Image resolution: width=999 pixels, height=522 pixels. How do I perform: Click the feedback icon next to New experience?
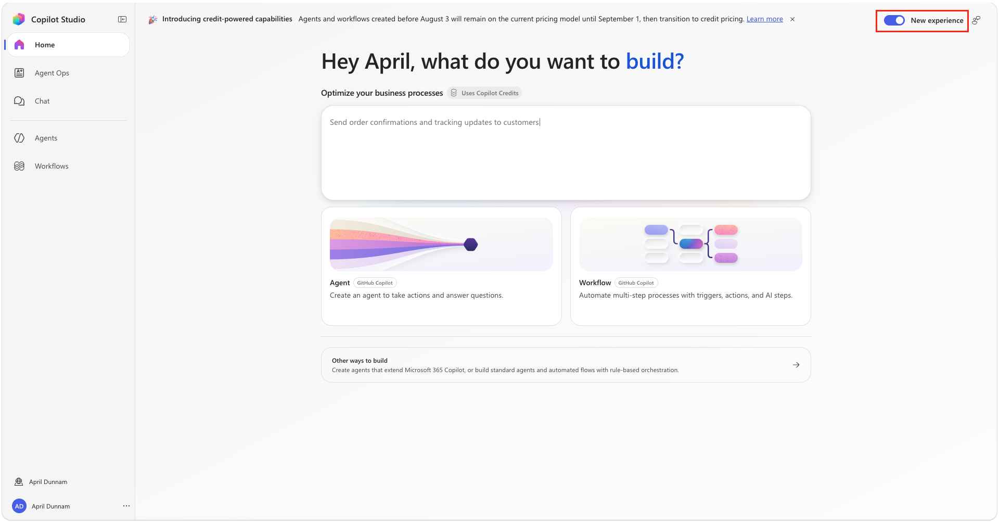[x=976, y=20]
